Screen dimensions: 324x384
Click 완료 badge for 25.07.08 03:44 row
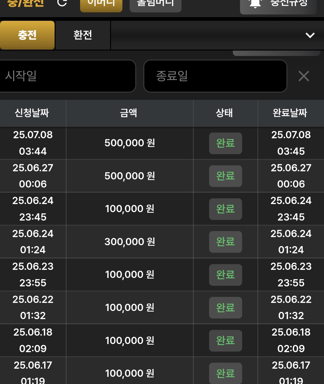[x=226, y=143]
